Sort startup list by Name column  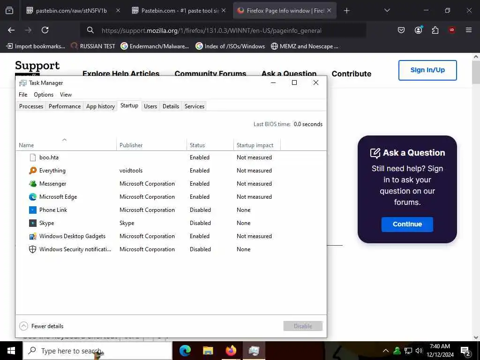(66, 145)
